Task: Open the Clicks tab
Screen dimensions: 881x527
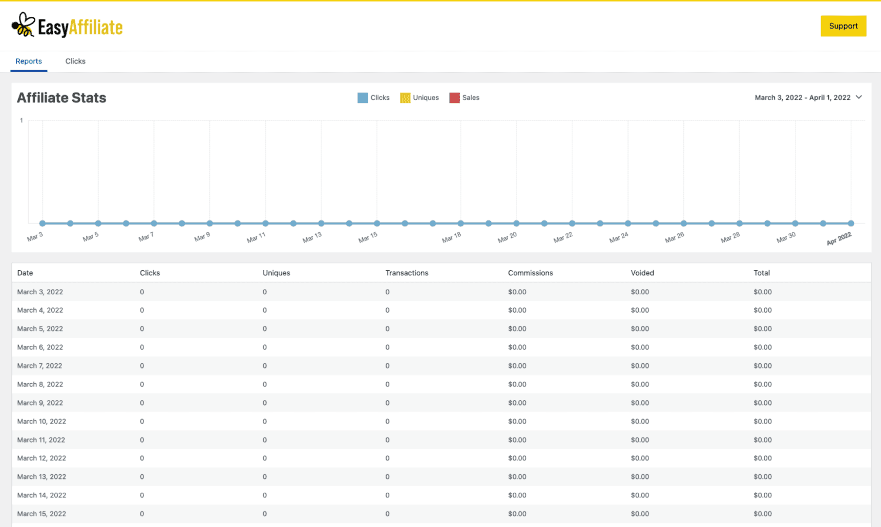Action: [x=75, y=61]
